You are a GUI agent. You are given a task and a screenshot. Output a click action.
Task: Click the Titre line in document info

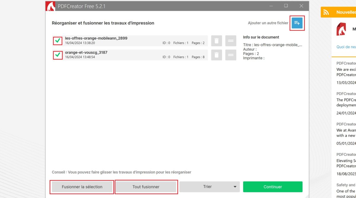click(x=273, y=45)
